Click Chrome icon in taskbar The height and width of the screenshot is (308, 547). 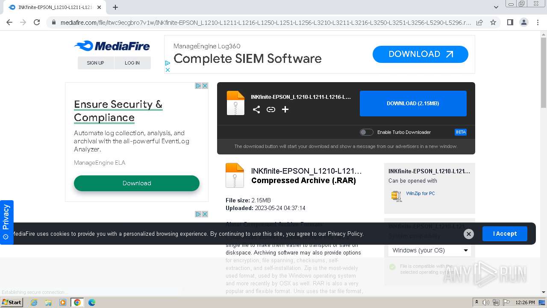click(x=77, y=302)
